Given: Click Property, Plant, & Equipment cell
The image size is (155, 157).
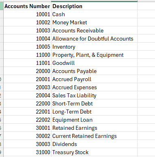Looking at the screenshot, I should pyautogui.click(x=94, y=55).
